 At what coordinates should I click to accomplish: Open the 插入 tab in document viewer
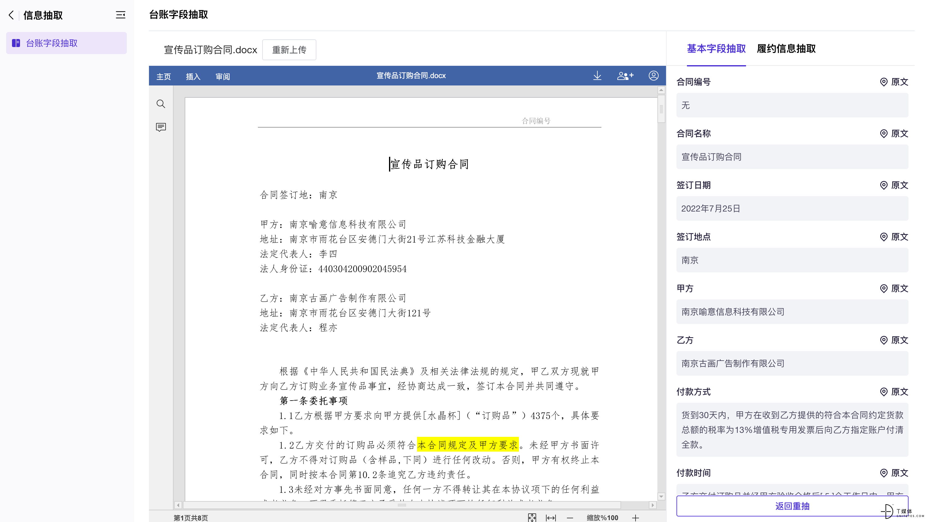(193, 76)
